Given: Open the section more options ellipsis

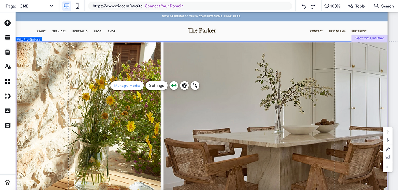Looking at the screenshot, I should pos(387,167).
